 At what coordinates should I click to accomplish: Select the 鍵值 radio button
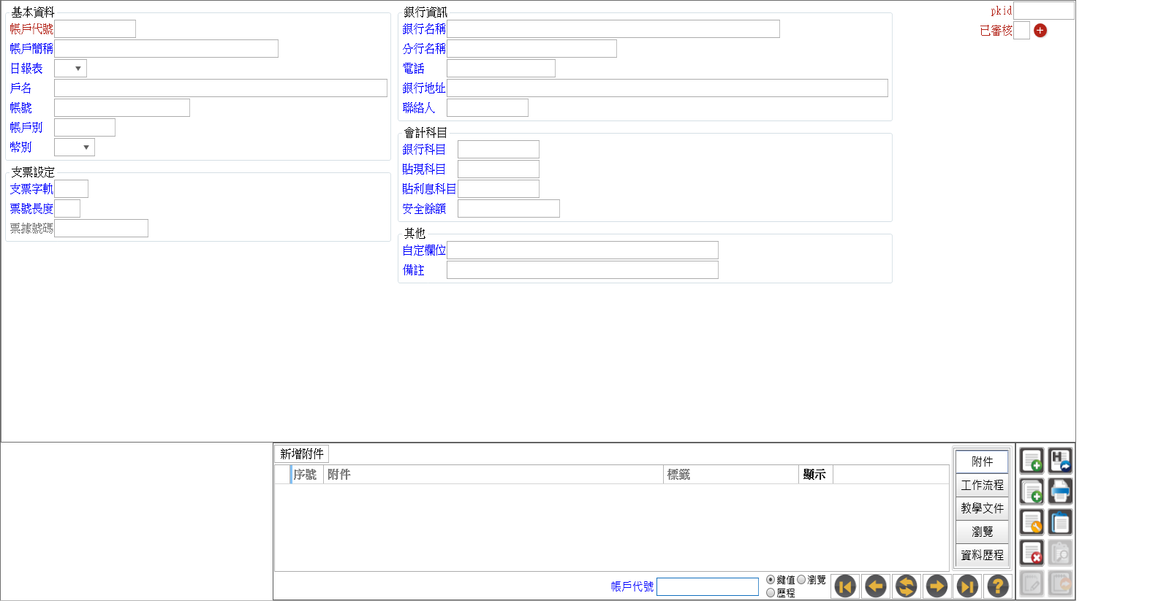[771, 580]
